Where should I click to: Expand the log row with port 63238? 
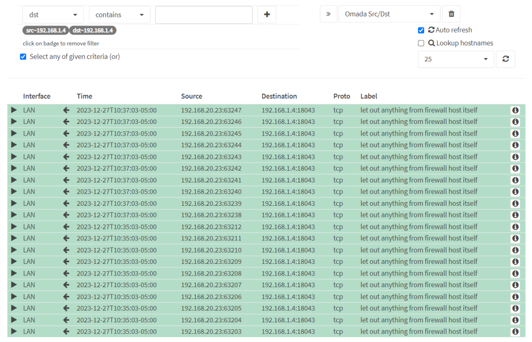point(14,215)
